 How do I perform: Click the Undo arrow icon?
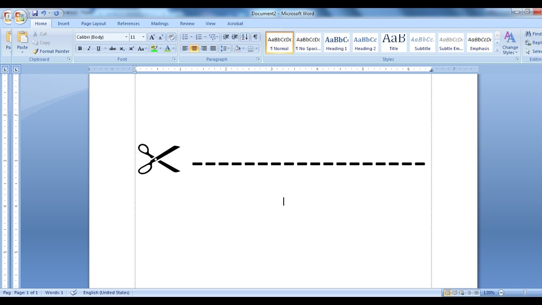point(44,14)
